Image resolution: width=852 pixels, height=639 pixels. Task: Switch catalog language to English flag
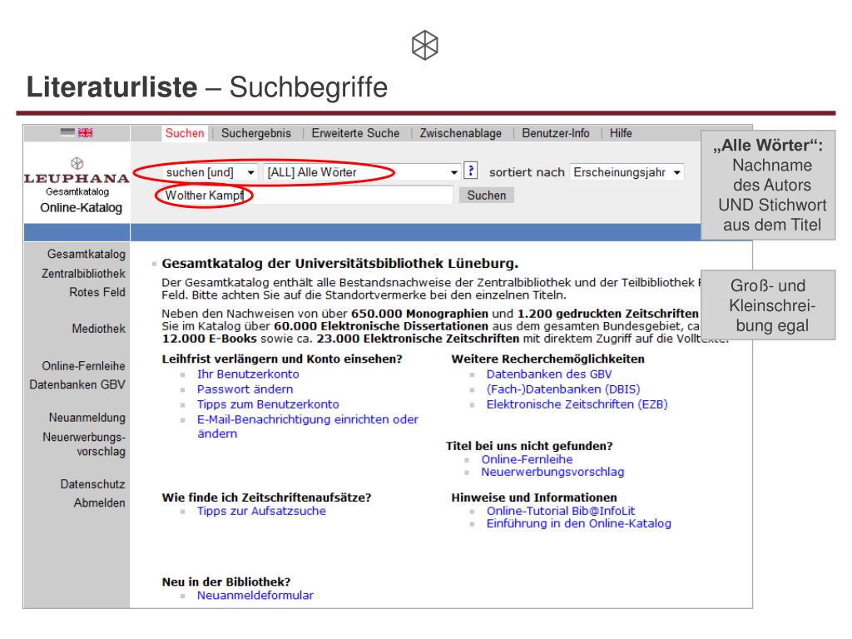(86, 132)
